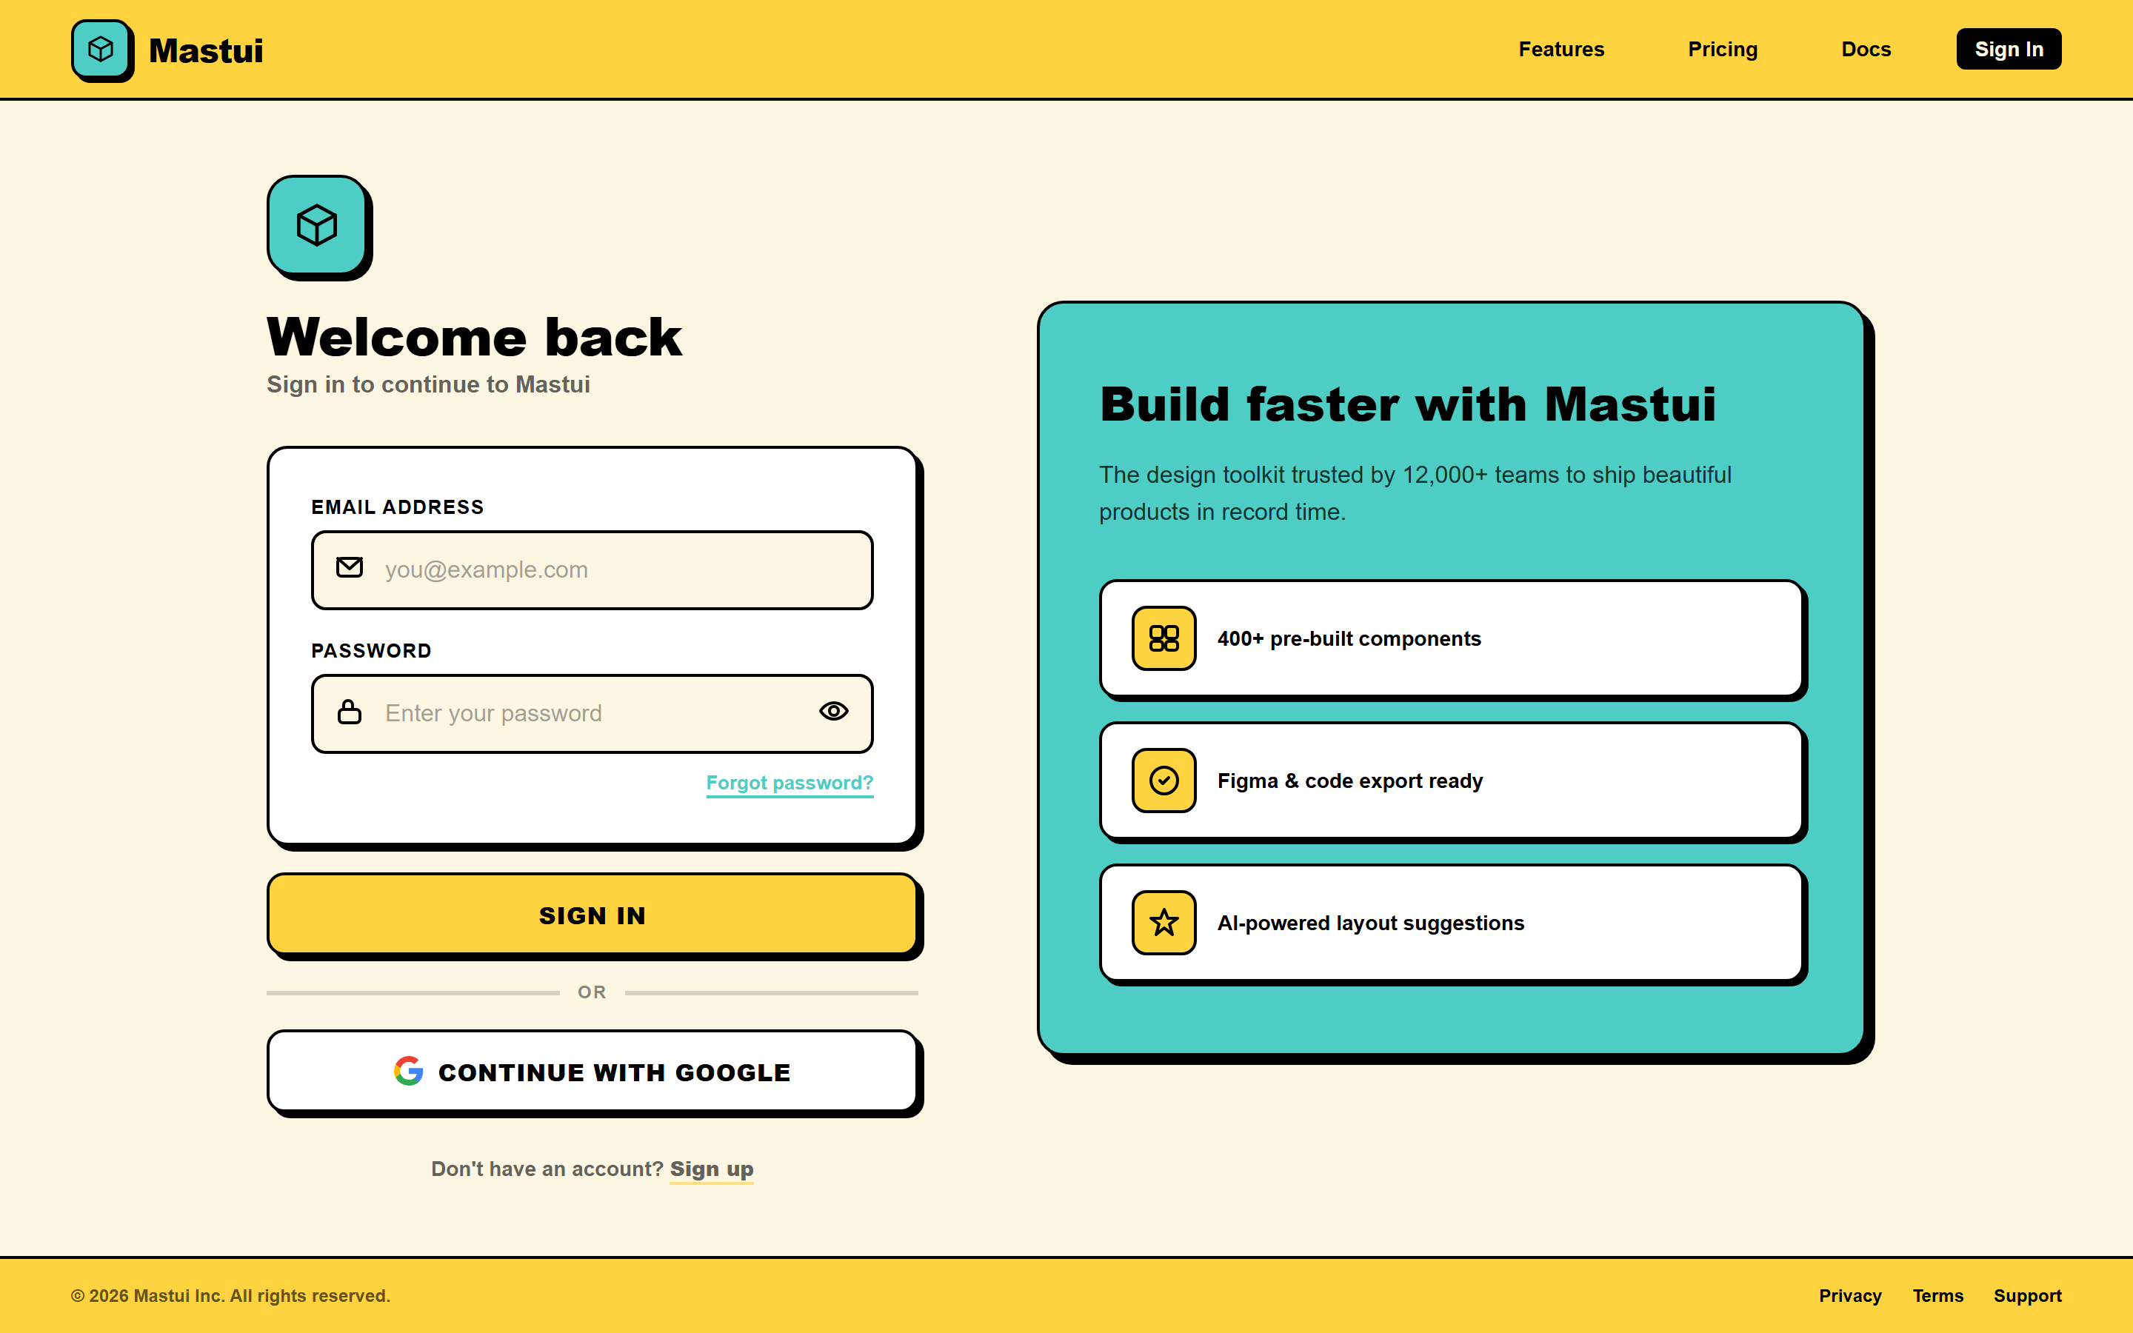The height and width of the screenshot is (1333, 2133).
Task: Open the Features nav item
Action: click(1561, 50)
